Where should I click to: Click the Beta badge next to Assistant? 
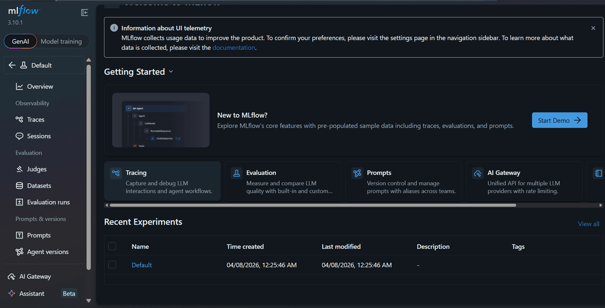pos(69,293)
